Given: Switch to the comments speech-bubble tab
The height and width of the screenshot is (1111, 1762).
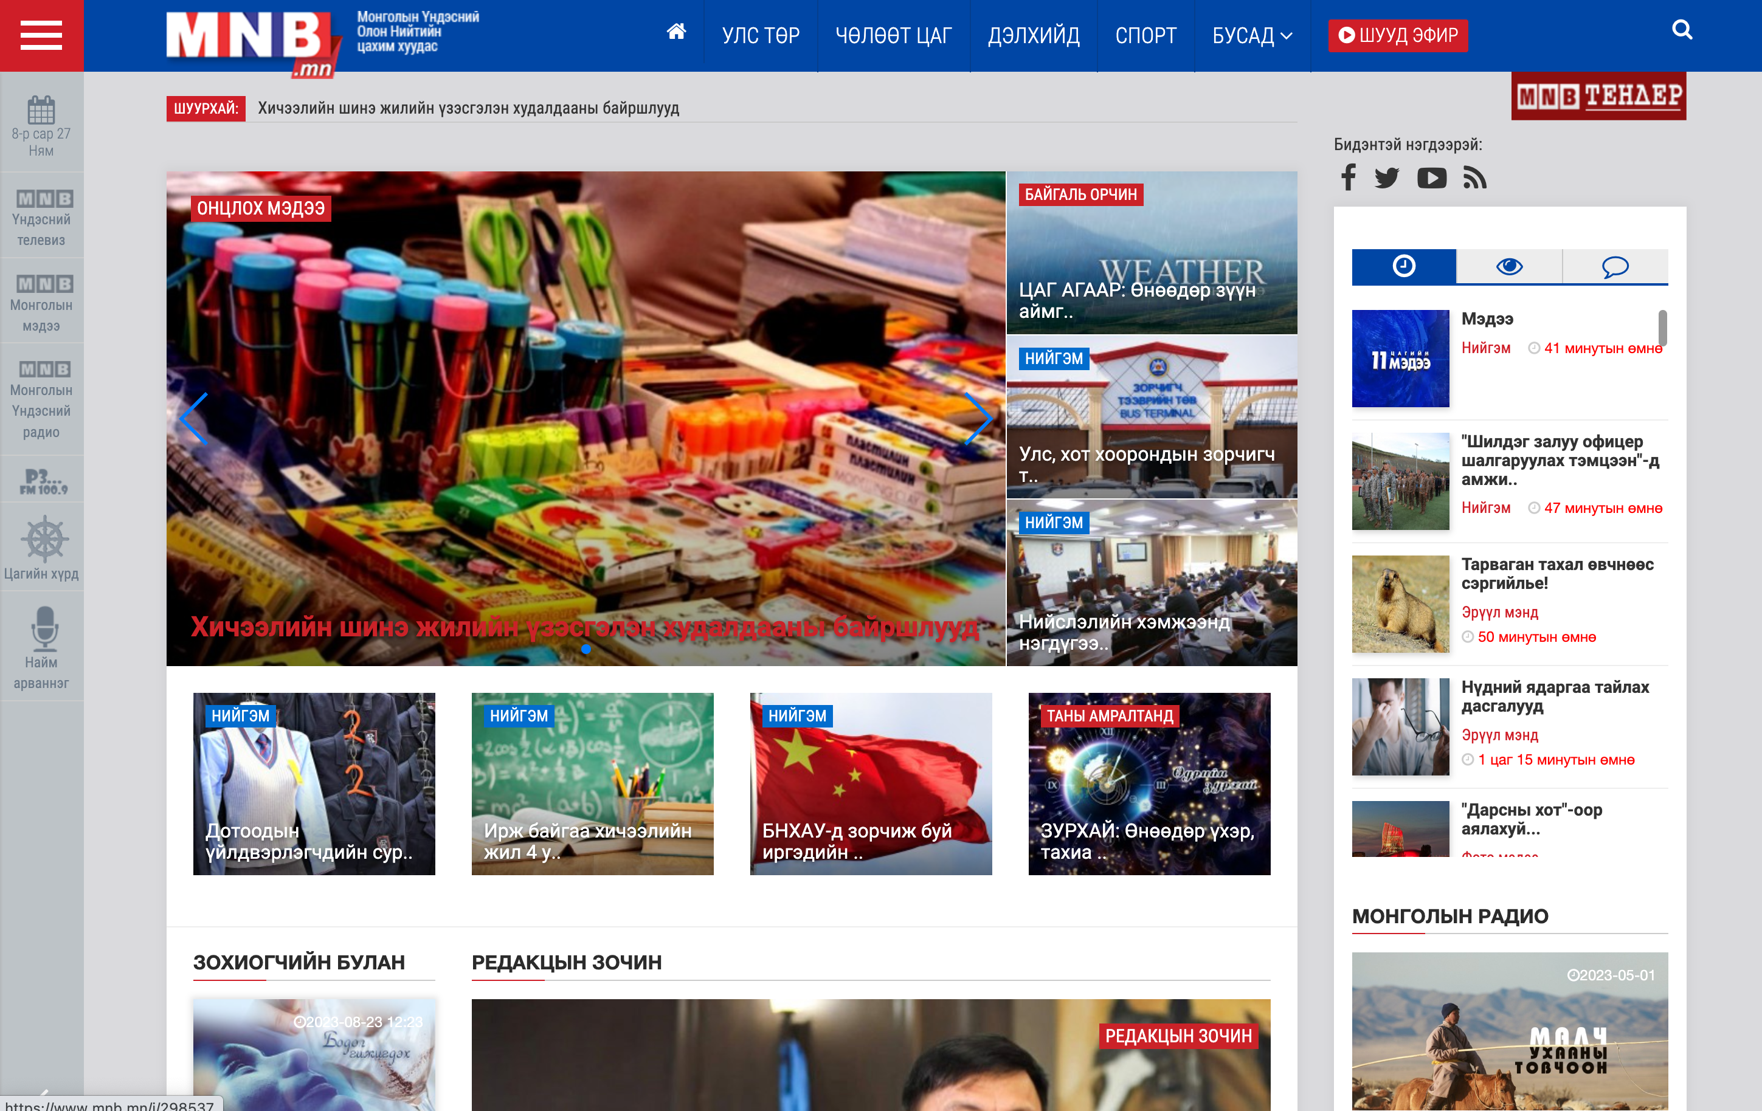Looking at the screenshot, I should pyautogui.click(x=1614, y=267).
